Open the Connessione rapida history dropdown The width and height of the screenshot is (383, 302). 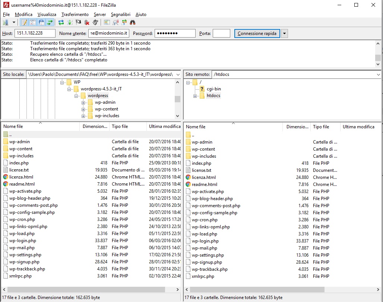tap(284, 33)
